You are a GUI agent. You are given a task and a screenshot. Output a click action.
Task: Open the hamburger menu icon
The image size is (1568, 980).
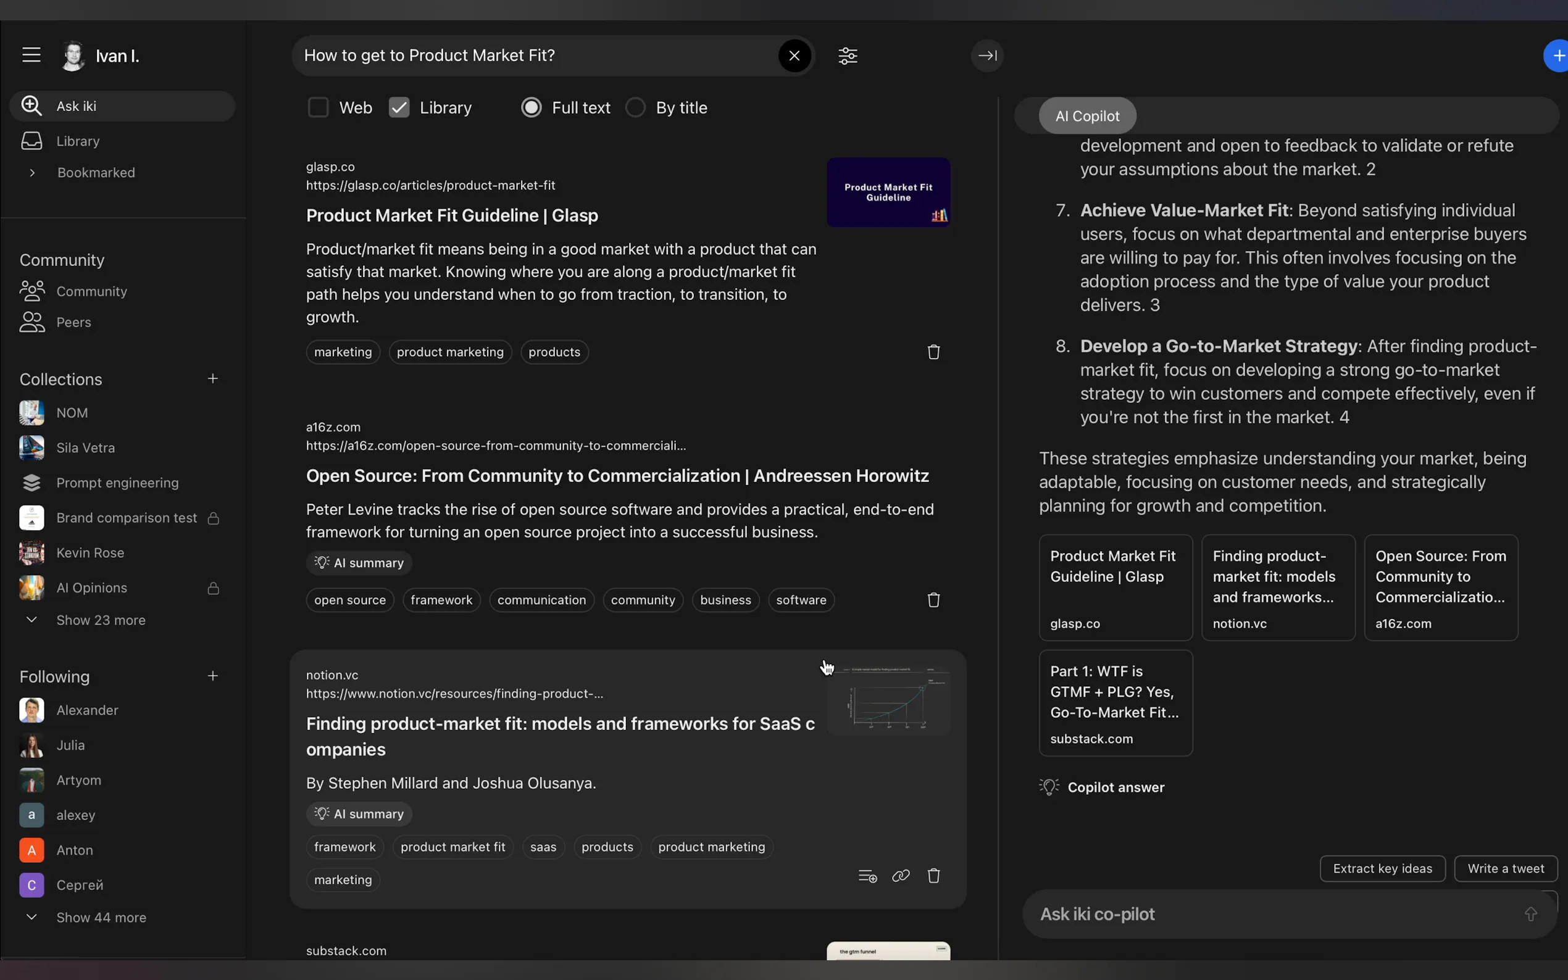(x=31, y=55)
